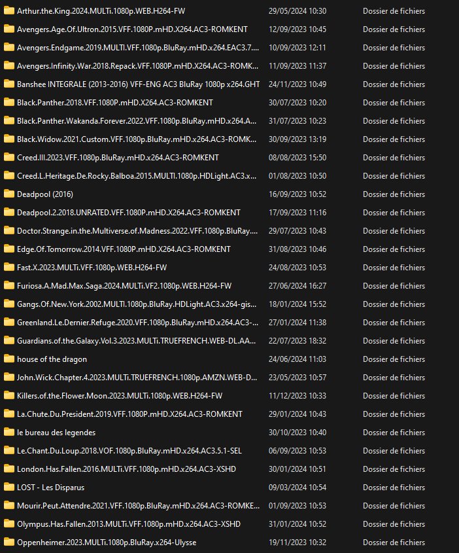
Task: Click the Furiosa.A.Mad.Max.Saga folder icon
Action: [x=8, y=286]
